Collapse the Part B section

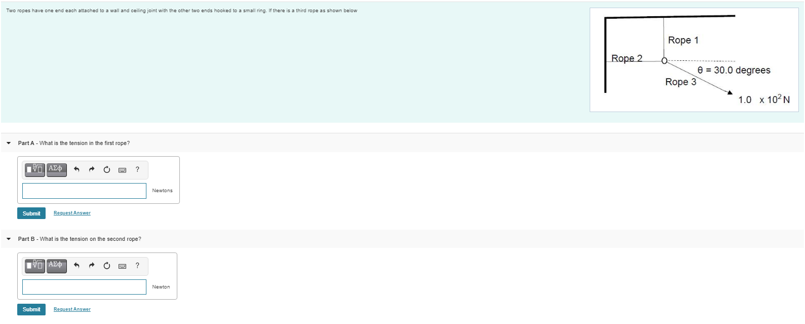coord(9,239)
